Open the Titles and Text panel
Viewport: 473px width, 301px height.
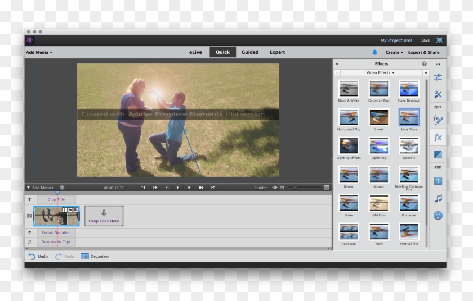coord(438,181)
